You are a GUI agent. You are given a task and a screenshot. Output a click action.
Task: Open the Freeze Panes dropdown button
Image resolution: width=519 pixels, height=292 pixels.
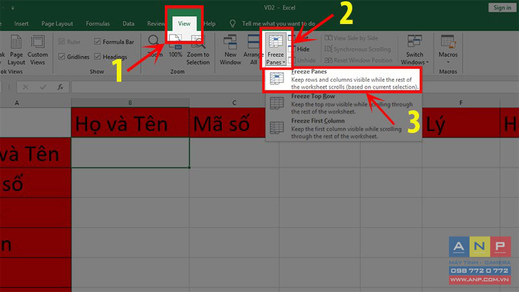[x=276, y=50]
